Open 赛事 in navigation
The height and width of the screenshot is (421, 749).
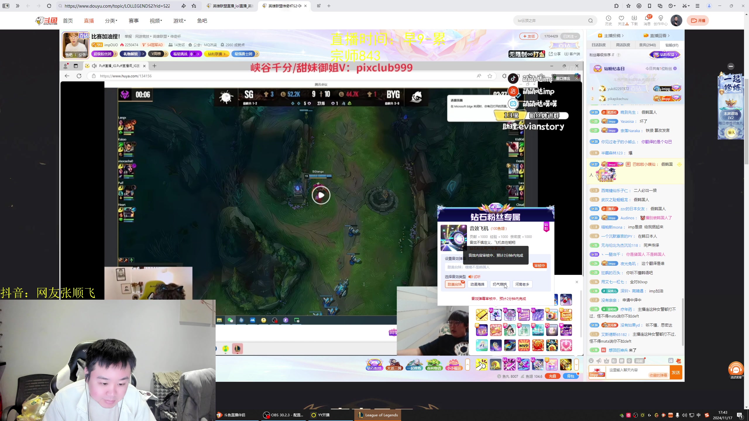(134, 21)
